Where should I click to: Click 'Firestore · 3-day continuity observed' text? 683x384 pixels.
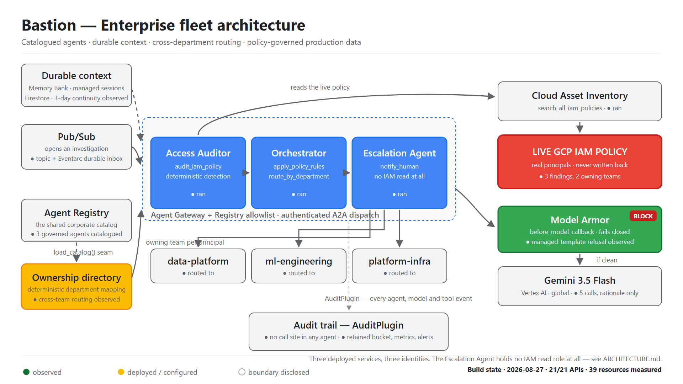coord(76,98)
